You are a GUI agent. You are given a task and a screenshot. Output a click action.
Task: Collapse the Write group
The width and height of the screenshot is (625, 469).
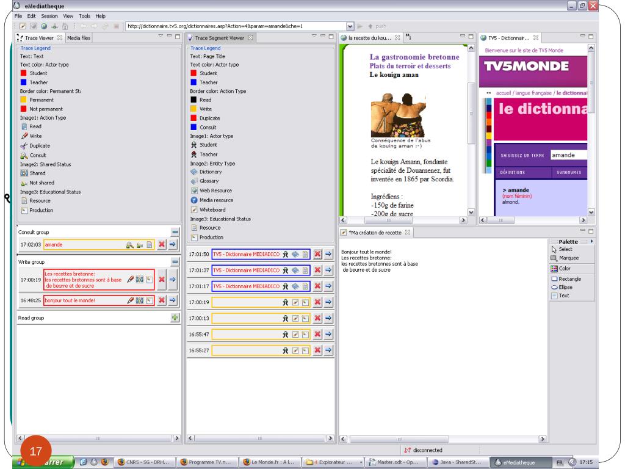click(175, 261)
